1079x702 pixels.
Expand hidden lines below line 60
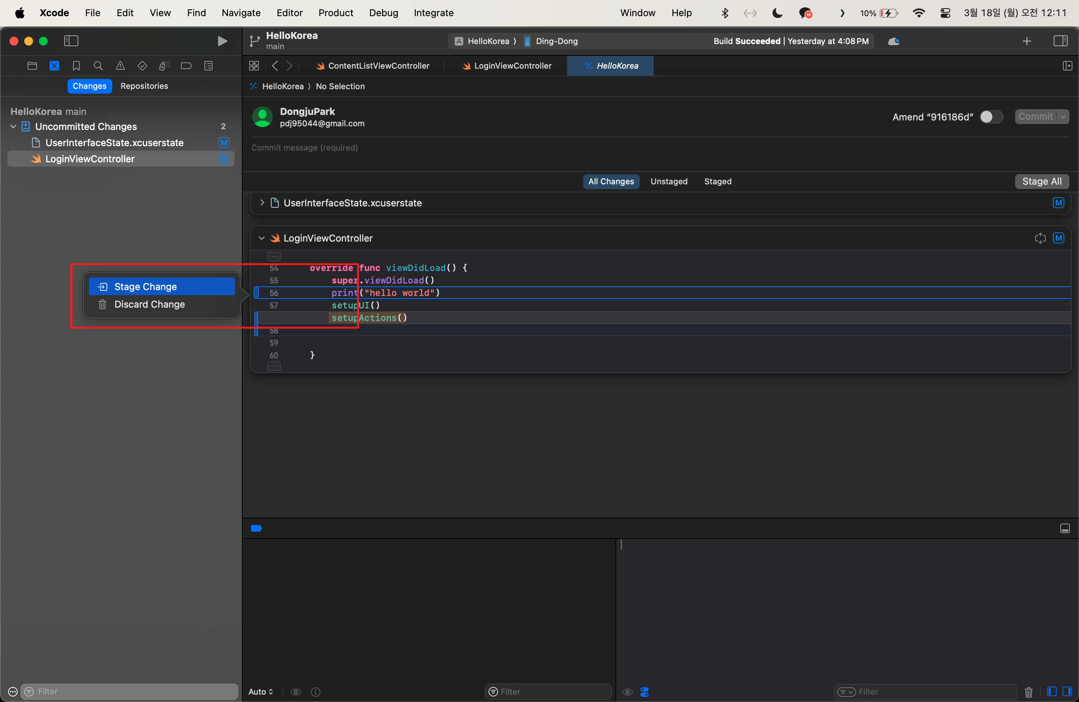pyautogui.click(x=274, y=366)
